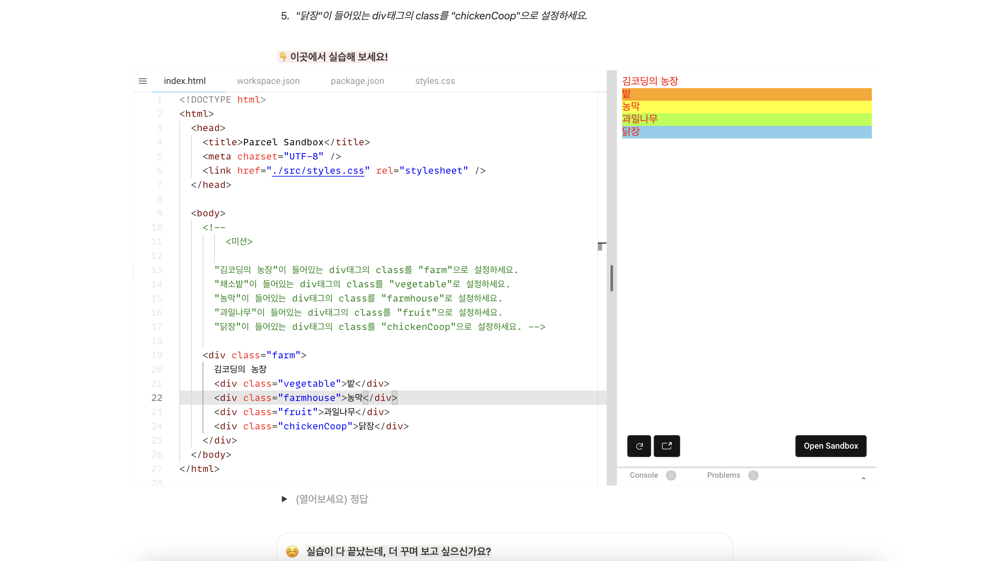Open the hamburger file explorer menu
Viewport: 1008px width, 561px height.
point(142,81)
